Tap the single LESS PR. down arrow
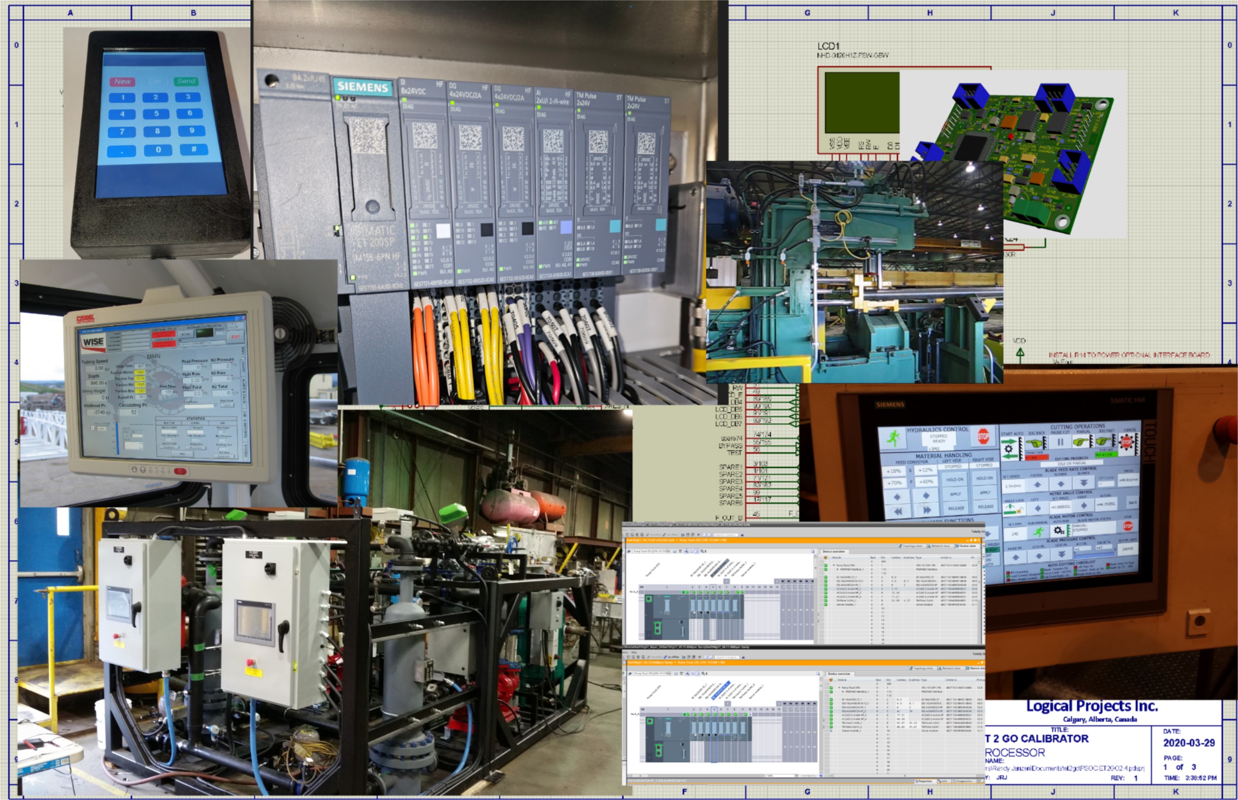This screenshot has height=800, width=1238. click(x=1039, y=556)
